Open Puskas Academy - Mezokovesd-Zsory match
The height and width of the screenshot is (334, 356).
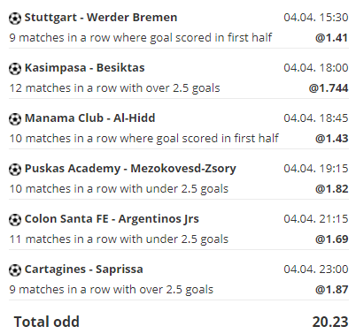130,169
